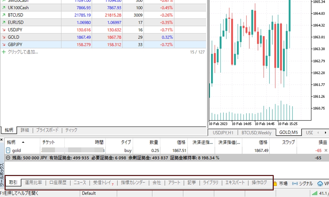Open the 指標カレンダー economic calendar tab
The width and height of the screenshot is (329, 197).
click(133, 183)
